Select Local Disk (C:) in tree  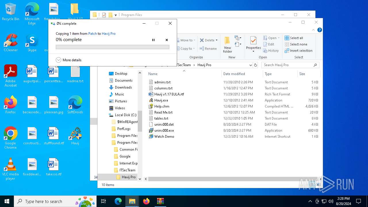(125, 115)
